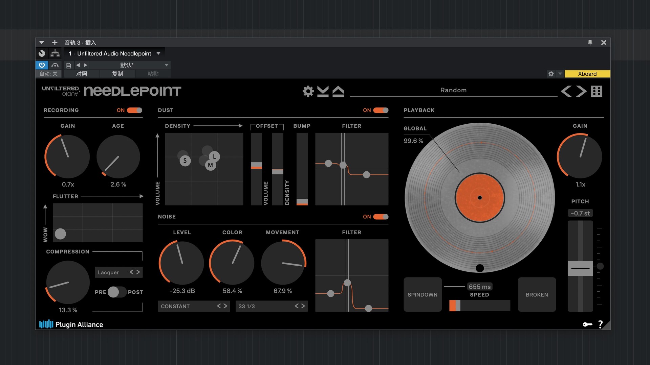Click the Age knob
This screenshot has height=365, width=650.
(x=118, y=156)
